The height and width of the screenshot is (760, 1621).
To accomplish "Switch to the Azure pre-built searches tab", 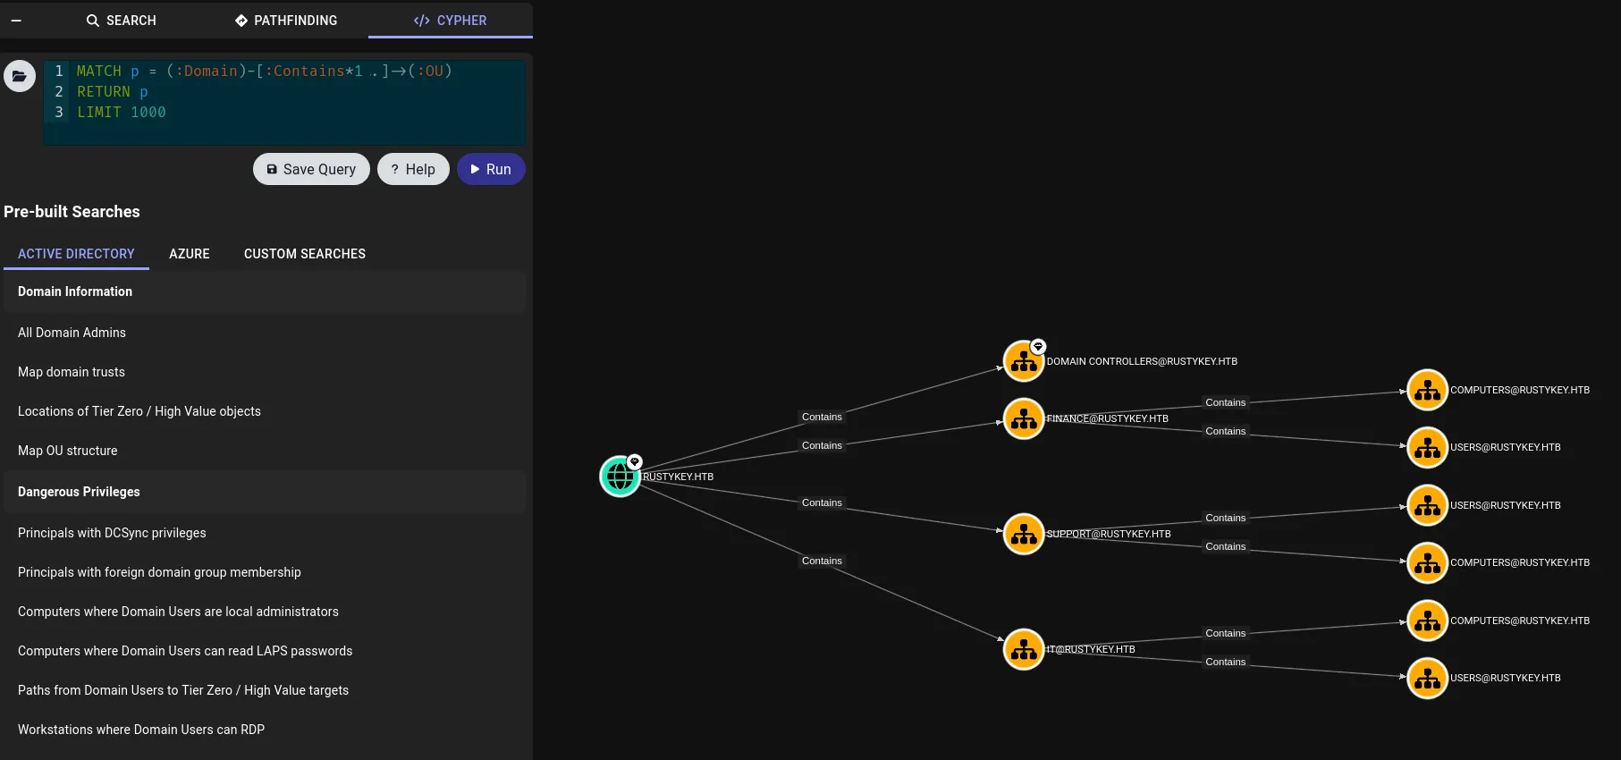I will coord(190,254).
